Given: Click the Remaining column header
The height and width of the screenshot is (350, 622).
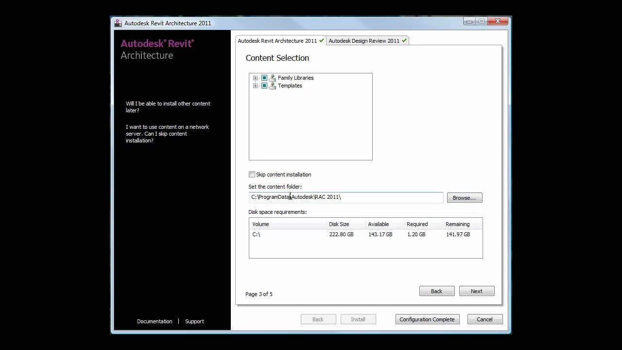Looking at the screenshot, I should coord(462,224).
